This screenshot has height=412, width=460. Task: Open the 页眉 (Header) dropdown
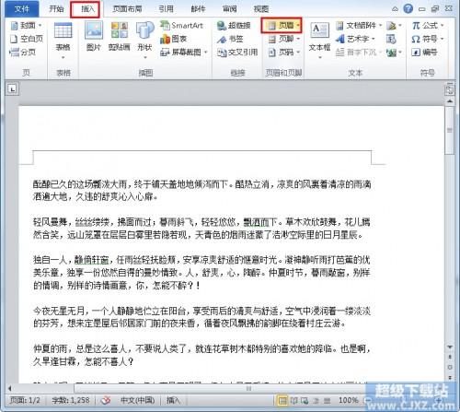[282, 26]
